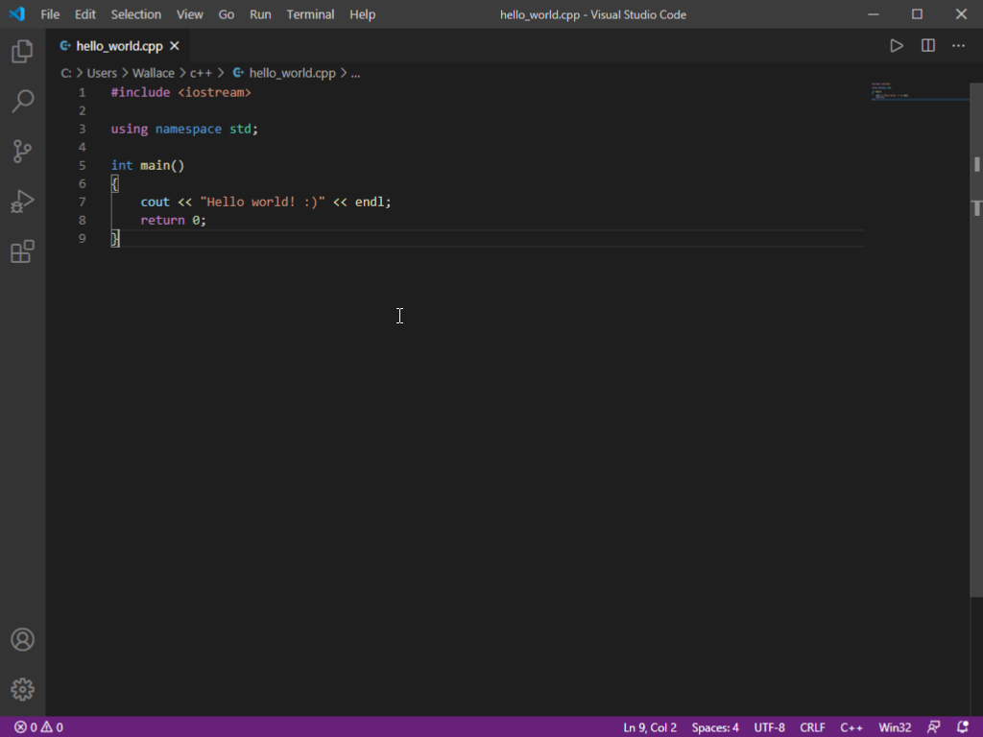Split the editor to the right
Screen dimensions: 983x737
coord(927,45)
